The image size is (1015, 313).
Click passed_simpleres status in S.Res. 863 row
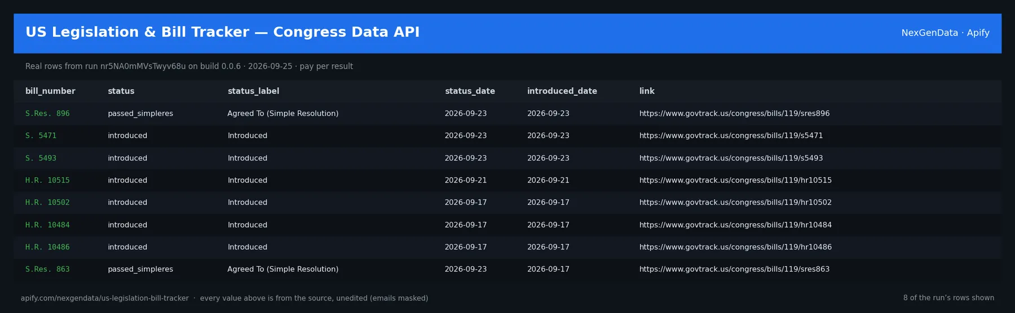click(140, 269)
